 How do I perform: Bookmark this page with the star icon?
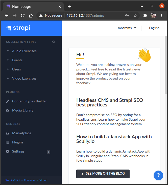(135, 15)
